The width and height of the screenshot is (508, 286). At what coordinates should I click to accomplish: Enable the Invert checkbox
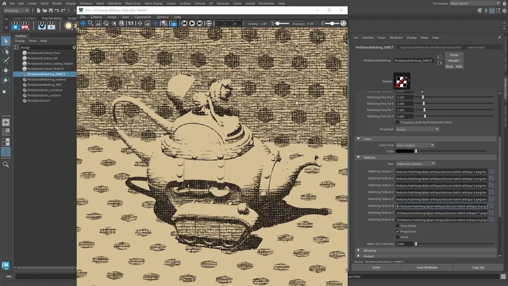point(397,237)
